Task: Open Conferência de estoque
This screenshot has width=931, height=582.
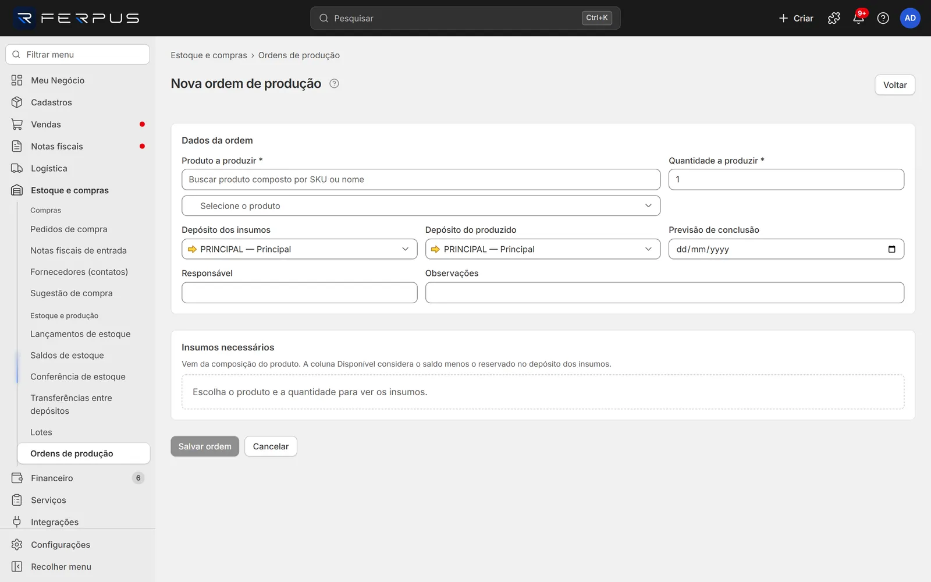Action: (x=78, y=377)
